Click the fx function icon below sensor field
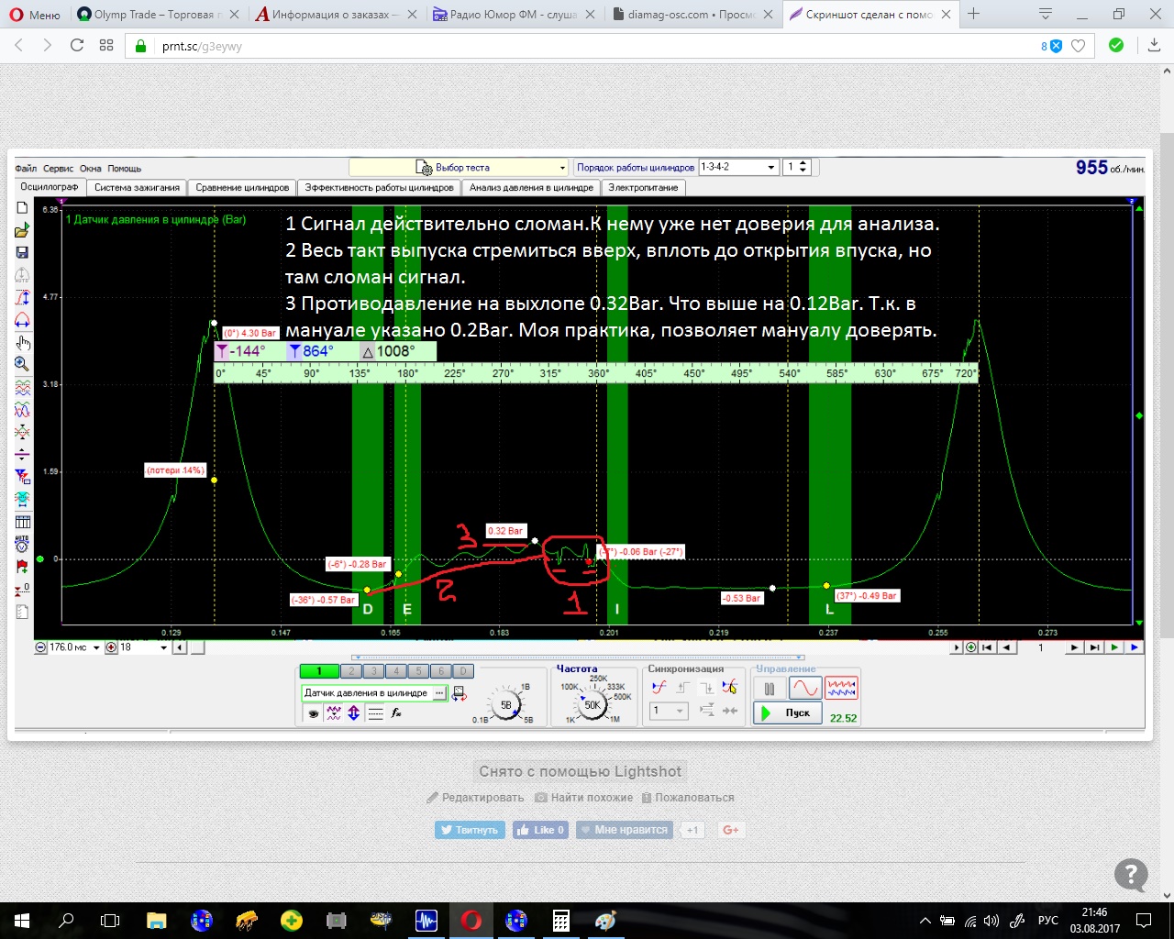 point(396,713)
